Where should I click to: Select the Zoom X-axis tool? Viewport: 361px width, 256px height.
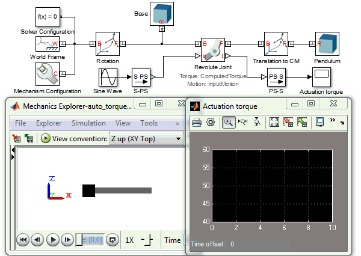[243, 122]
